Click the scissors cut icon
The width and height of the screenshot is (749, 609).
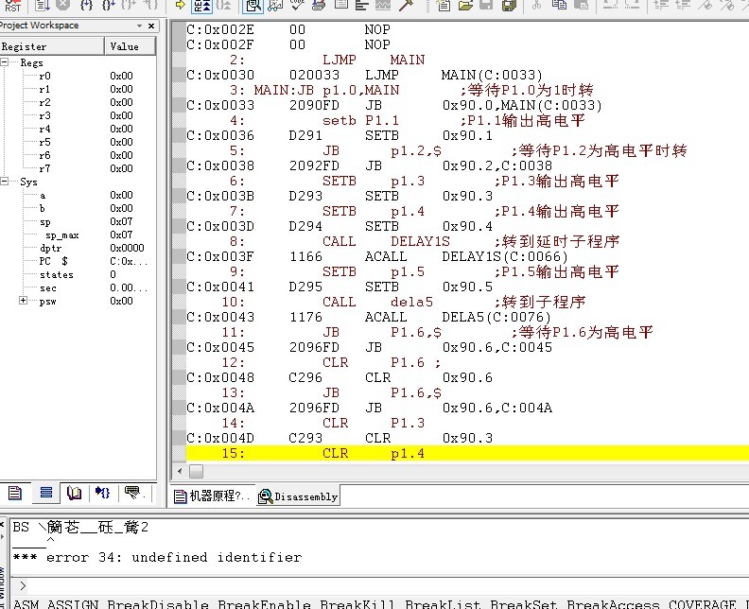coord(536,6)
